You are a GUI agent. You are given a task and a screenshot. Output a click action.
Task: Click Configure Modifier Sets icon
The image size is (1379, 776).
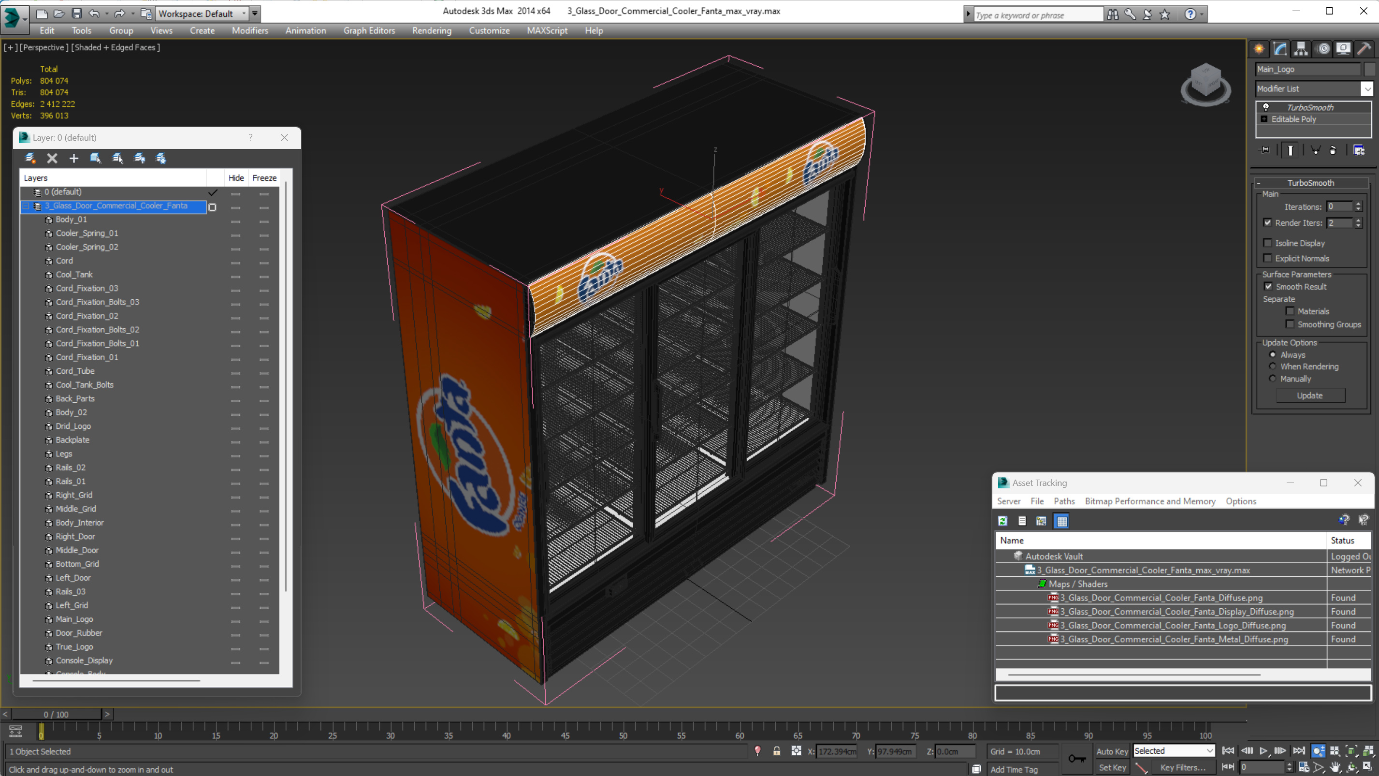click(1359, 150)
